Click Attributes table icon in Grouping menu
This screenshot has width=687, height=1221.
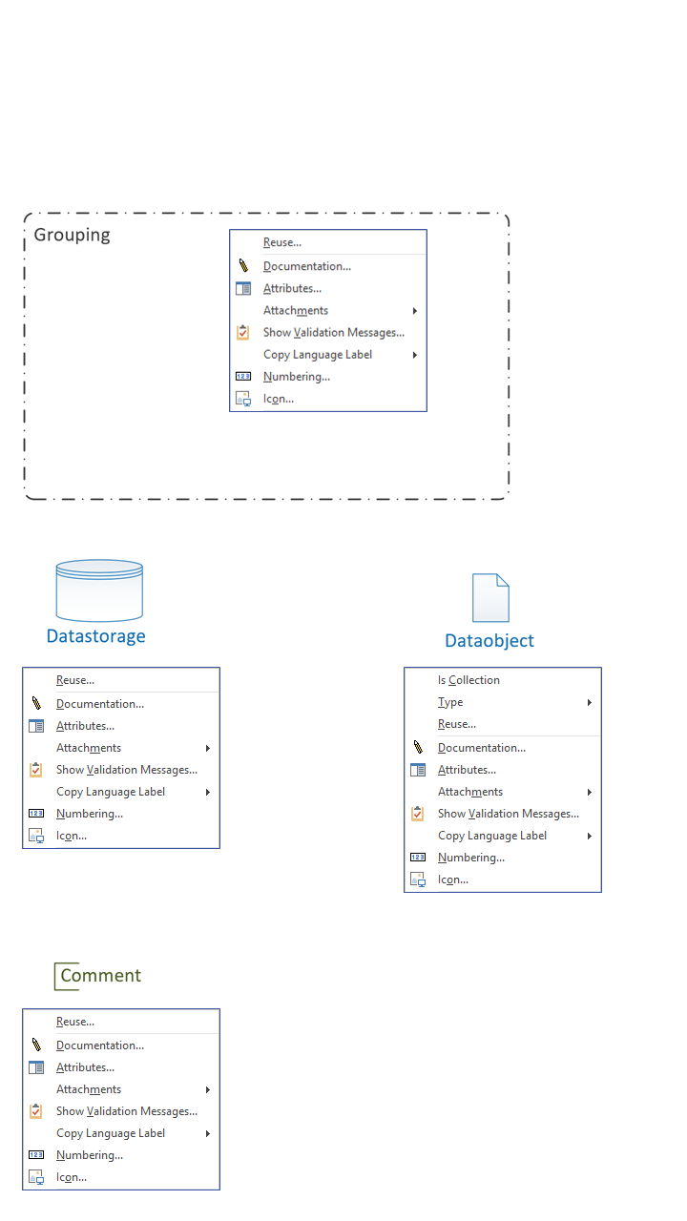coord(243,288)
